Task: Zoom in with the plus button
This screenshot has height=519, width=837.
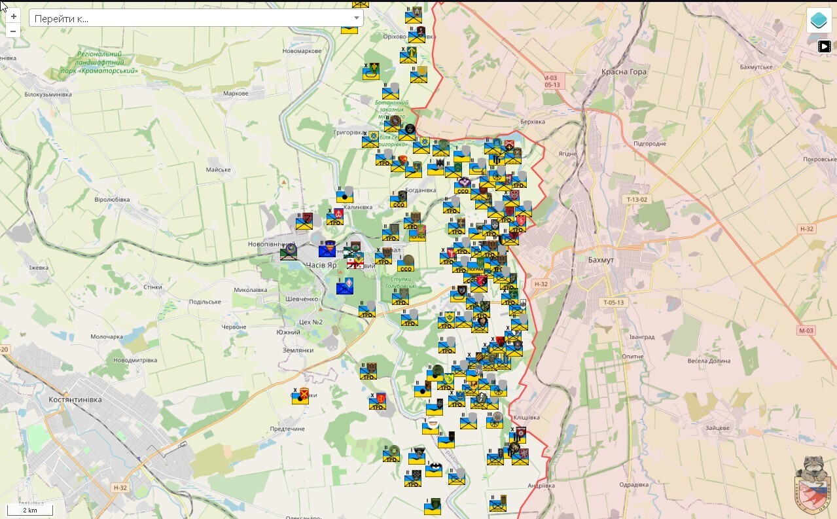Action: point(13,16)
